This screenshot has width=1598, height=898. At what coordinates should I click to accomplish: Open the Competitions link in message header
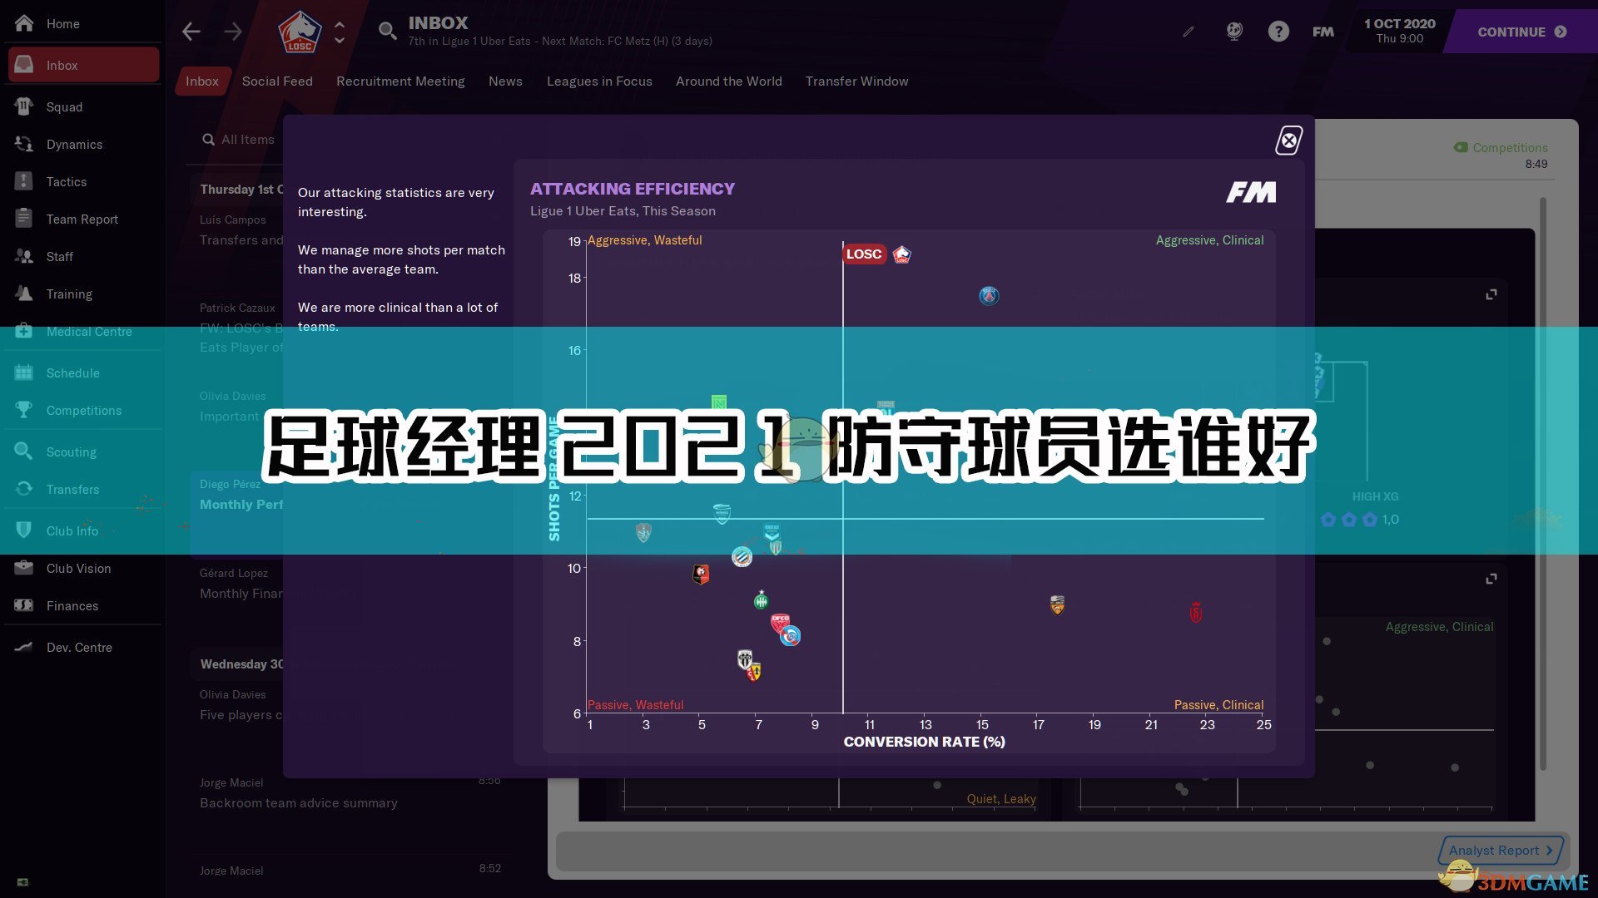point(1501,147)
